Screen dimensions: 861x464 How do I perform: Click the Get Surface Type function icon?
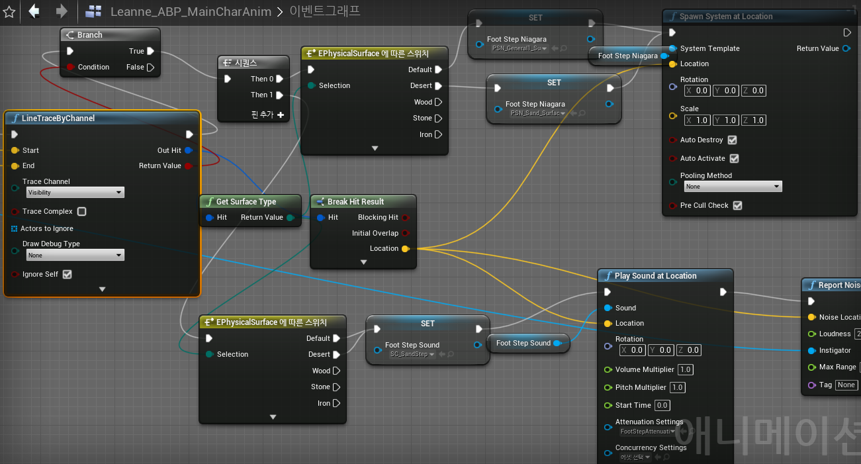pos(212,202)
